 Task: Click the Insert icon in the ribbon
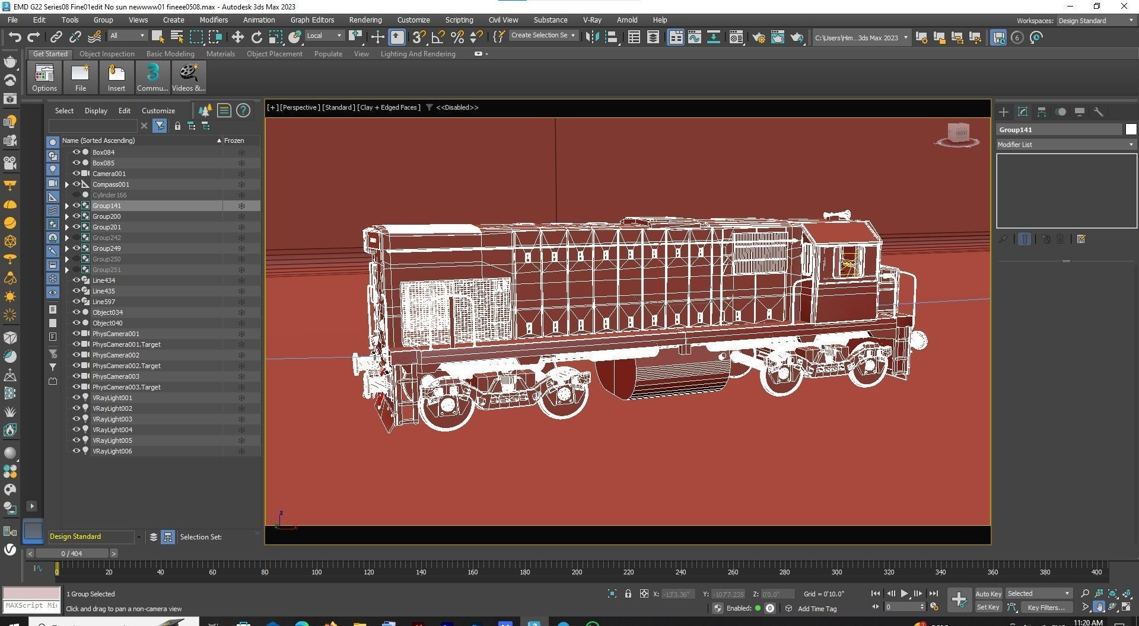pyautogui.click(x=116, y=78)
